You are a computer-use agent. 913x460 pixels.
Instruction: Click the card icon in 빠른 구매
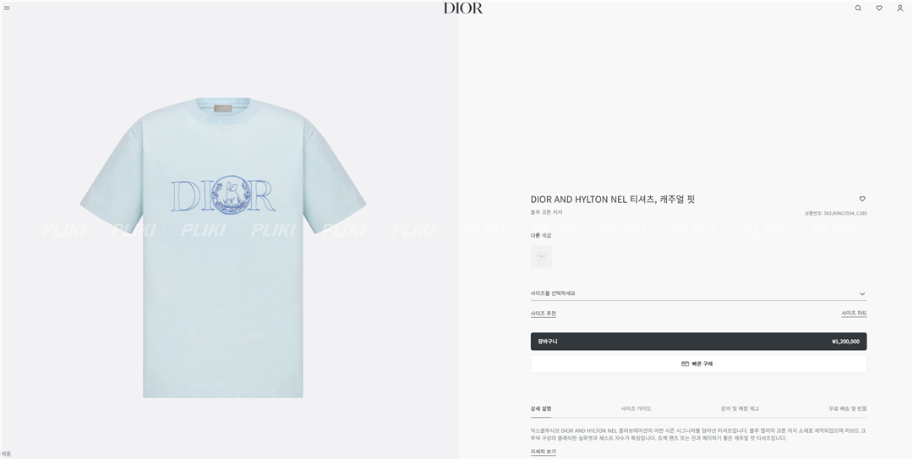(x=686, y=364)
